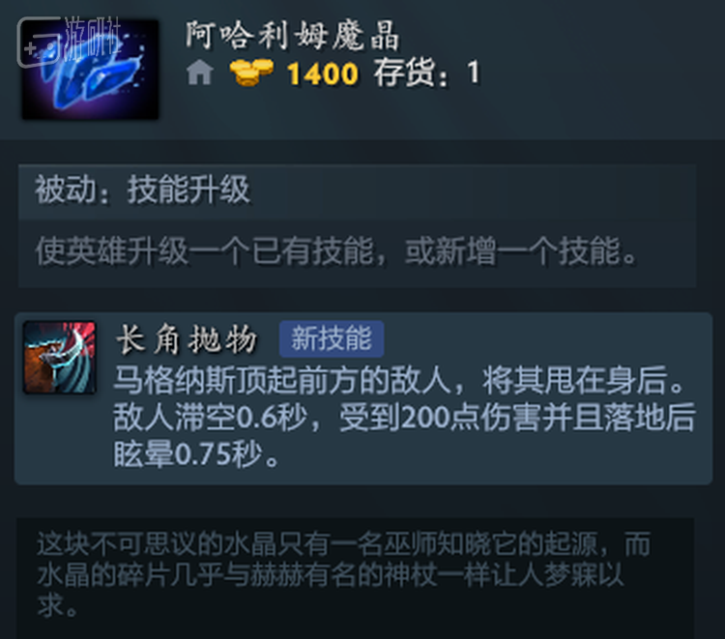This screenshot has height=639, width=725.
Task: Click the 游研社 watermark logo
Action: click(x=70, y=41)
